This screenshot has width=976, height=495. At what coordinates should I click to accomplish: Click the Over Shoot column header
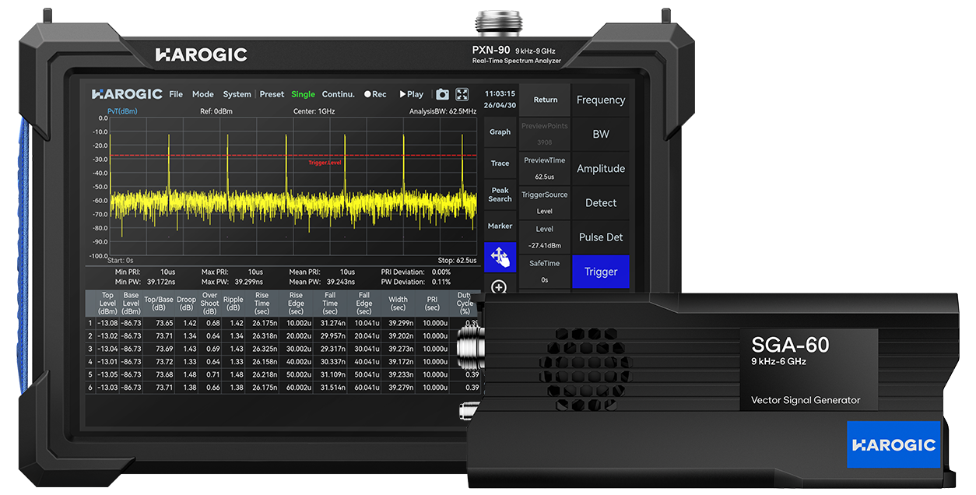pos(209,304)
